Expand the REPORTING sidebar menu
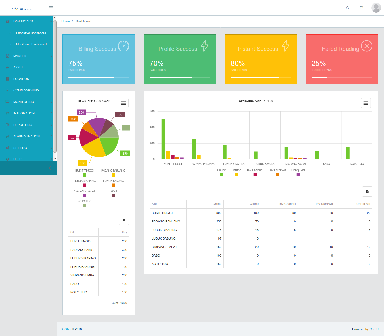The image size is (384, 336). point(23,125)
